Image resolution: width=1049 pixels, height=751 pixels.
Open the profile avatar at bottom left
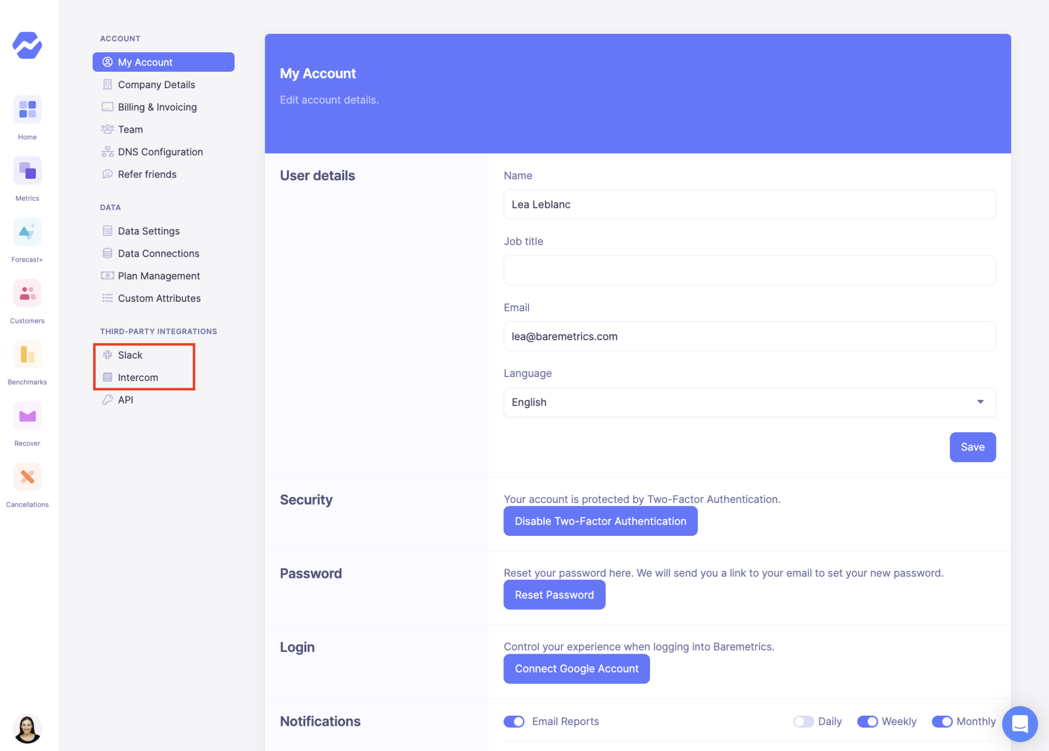(x=28, y=728)
